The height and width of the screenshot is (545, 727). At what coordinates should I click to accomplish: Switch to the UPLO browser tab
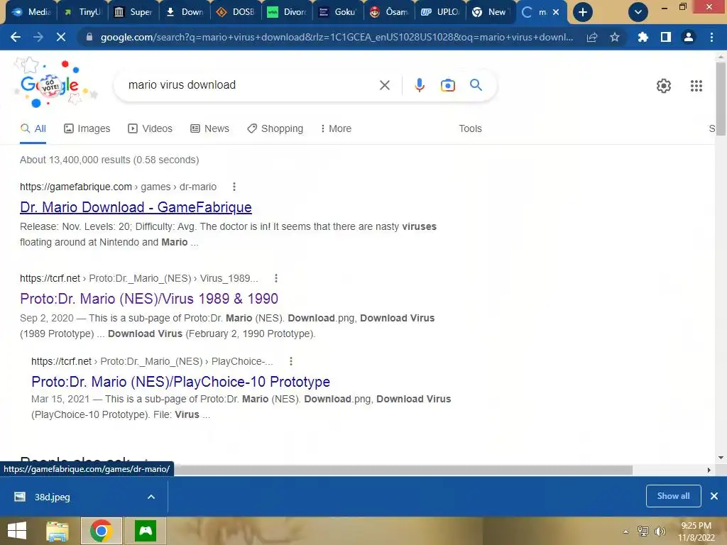pyautogui.click(x=439, y=12)
